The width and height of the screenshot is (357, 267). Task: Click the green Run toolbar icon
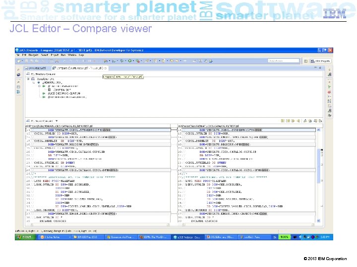click(129, 61)
